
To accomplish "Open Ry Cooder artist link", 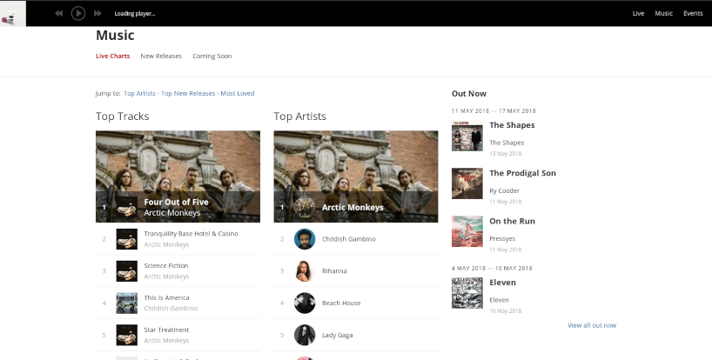I will coord(504,190).
